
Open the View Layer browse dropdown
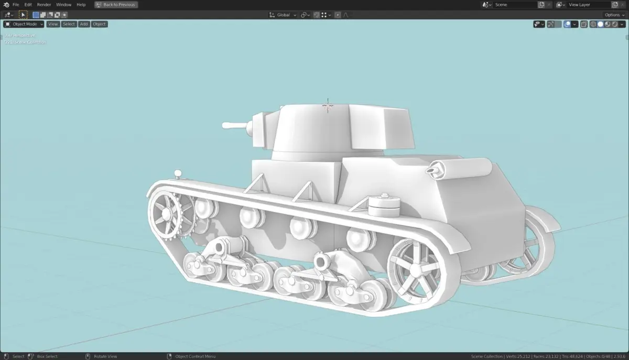561,5
